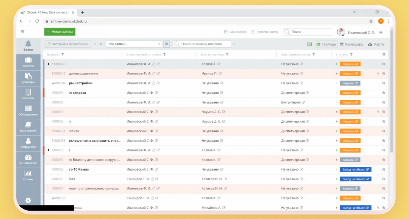Open the table column settings gear
Image resolution: width=409 pixels, height=219 pixels.
[384, 54]
